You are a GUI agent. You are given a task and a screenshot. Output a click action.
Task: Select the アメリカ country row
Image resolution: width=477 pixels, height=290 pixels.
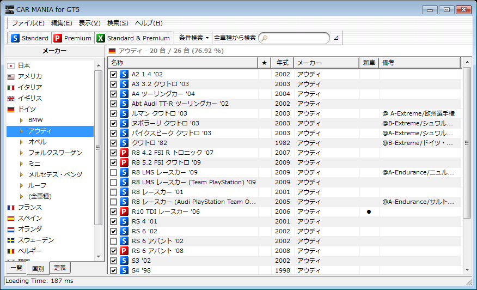point(50,76)
